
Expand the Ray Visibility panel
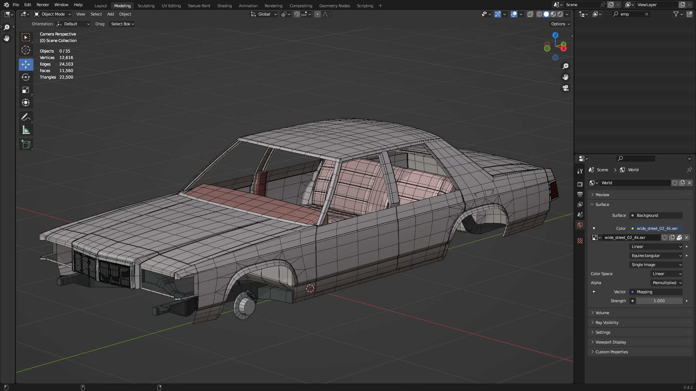[x=607, y=323]
